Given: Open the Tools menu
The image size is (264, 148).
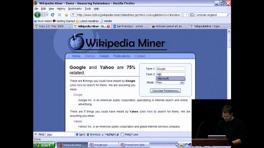Looking at the screenshot, I should click(x=88, y=9).
